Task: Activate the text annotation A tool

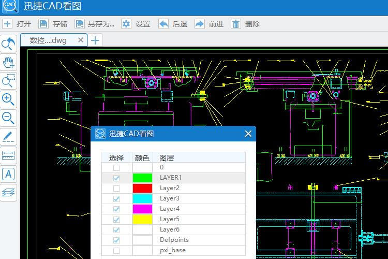Action: (x=8, y=174)
